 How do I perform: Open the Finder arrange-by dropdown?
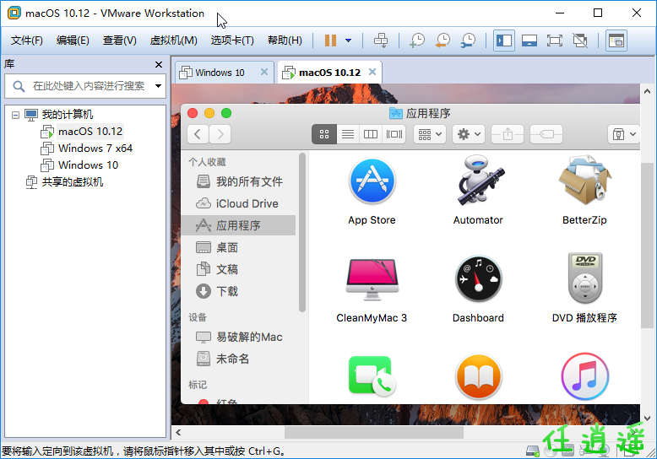click(x=430, y=134)
